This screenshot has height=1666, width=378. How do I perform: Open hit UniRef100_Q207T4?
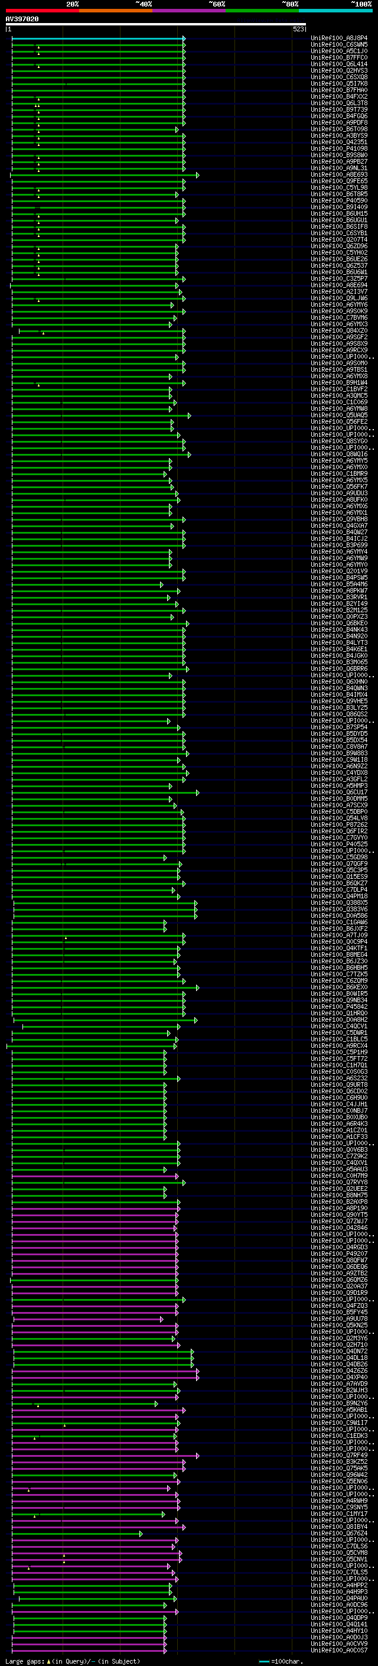coord(339,239)
